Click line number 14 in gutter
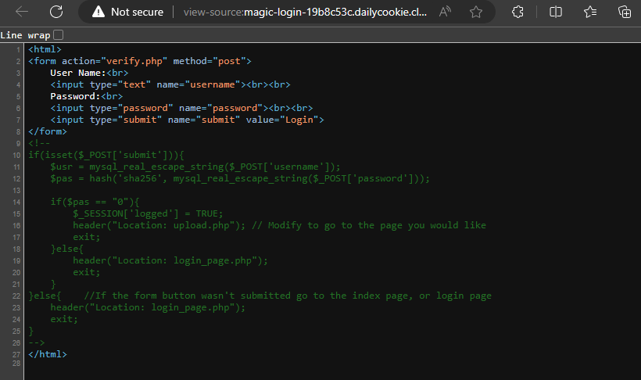The image size is (641, 380). 16,202
